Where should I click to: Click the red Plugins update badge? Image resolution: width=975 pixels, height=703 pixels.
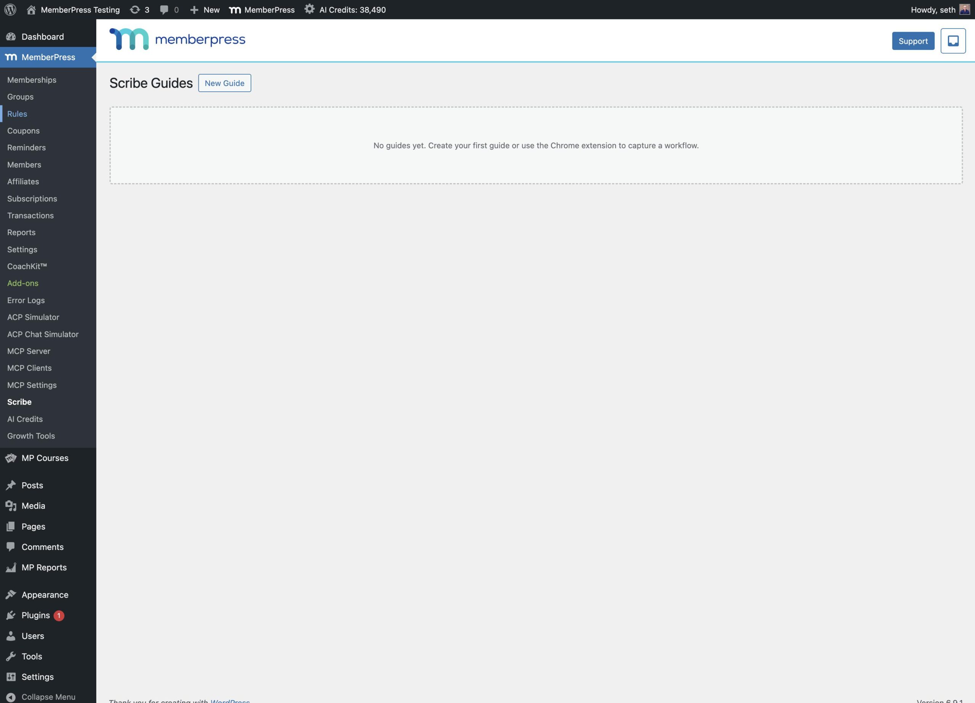pyautogui.click(x=59, y=615)
